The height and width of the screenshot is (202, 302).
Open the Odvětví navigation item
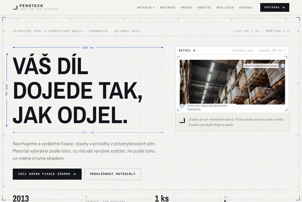click(204, 8)
